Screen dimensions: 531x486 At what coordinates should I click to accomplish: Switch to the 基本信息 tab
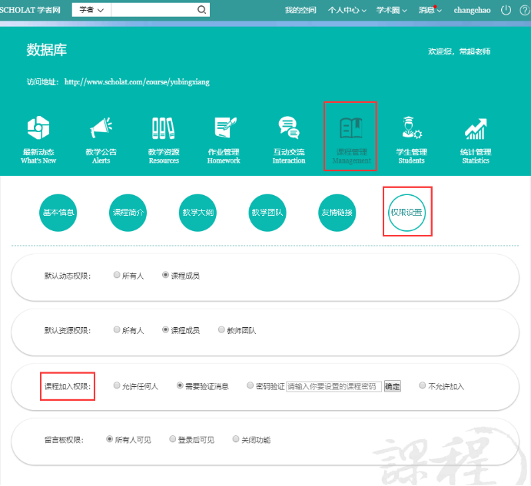(x=58, y=212)
